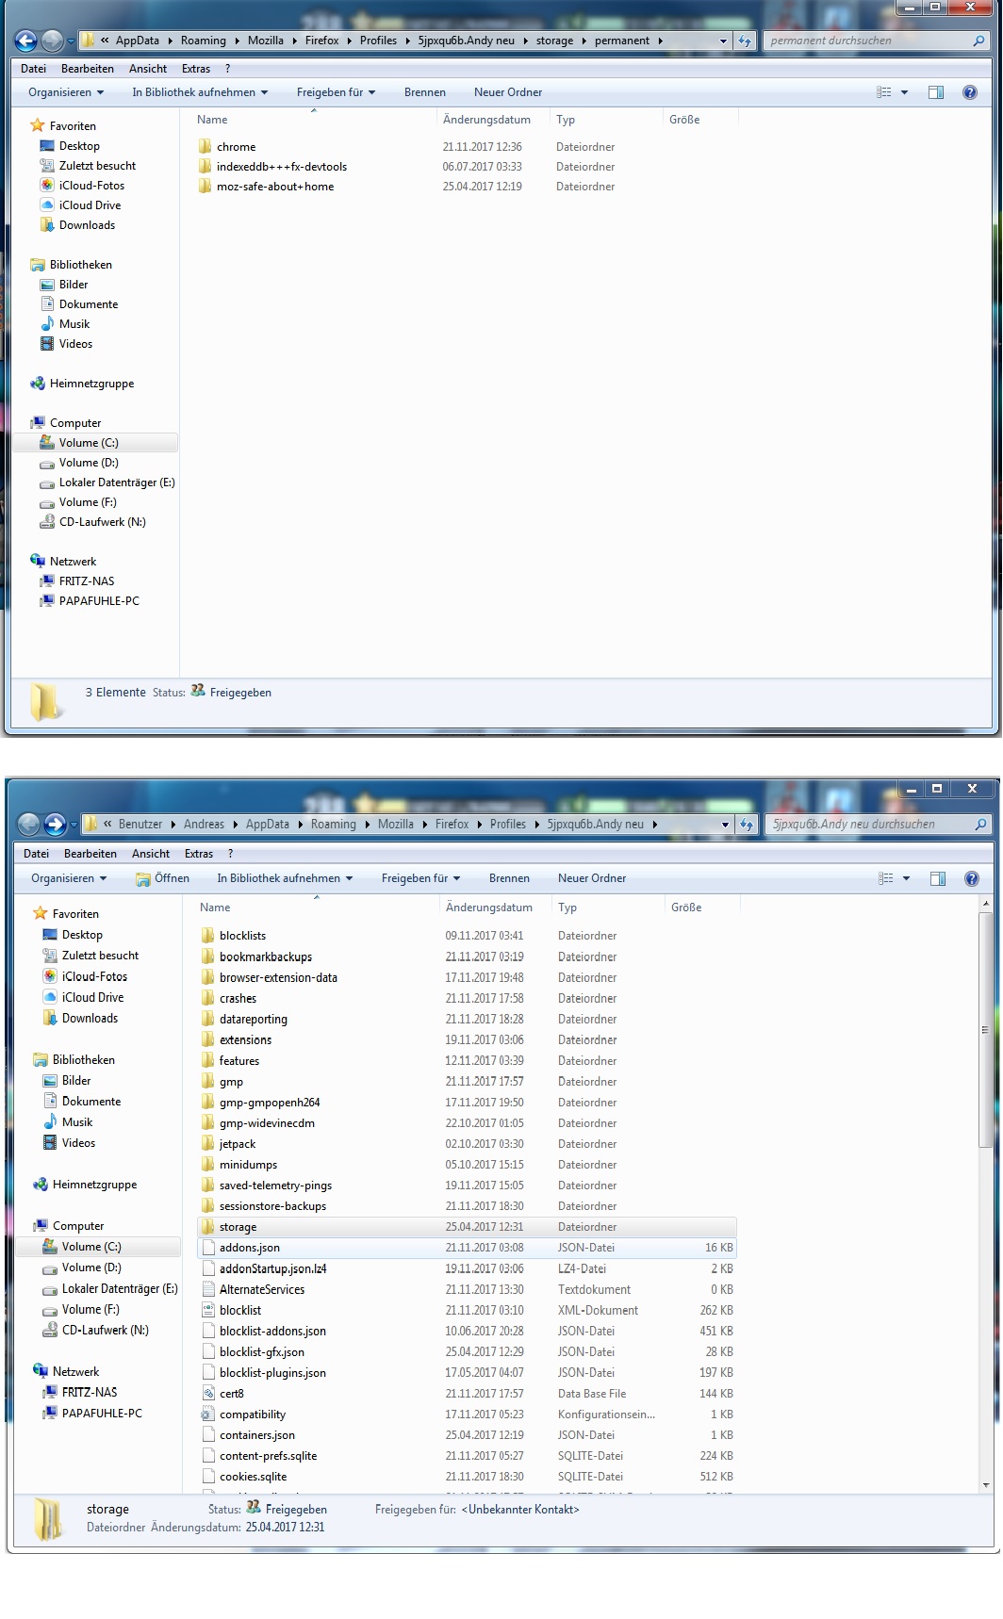
Task: Click Brennen in top window toolbar
Action: (x=425, y=92)
